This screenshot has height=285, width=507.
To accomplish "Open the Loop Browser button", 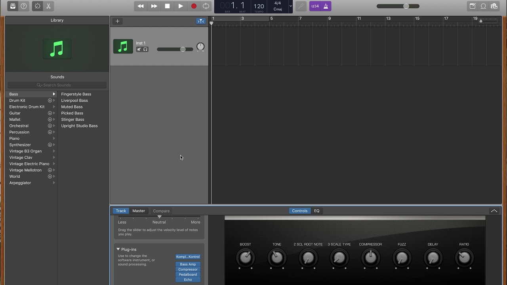I will (484, 6).
